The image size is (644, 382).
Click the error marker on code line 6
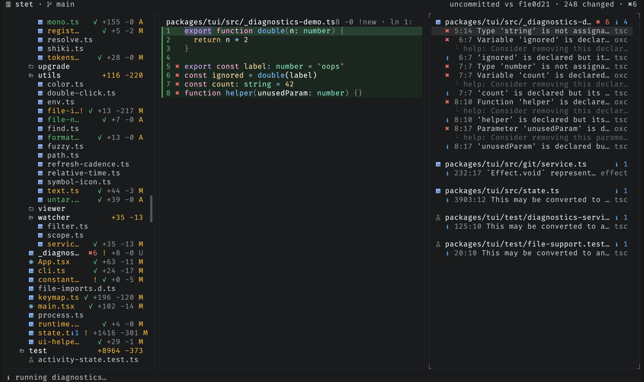pos(177,75)
